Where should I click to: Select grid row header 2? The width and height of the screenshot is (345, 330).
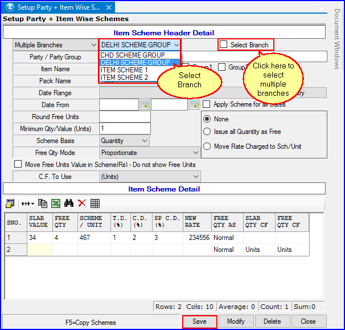[x=16, y=250]
